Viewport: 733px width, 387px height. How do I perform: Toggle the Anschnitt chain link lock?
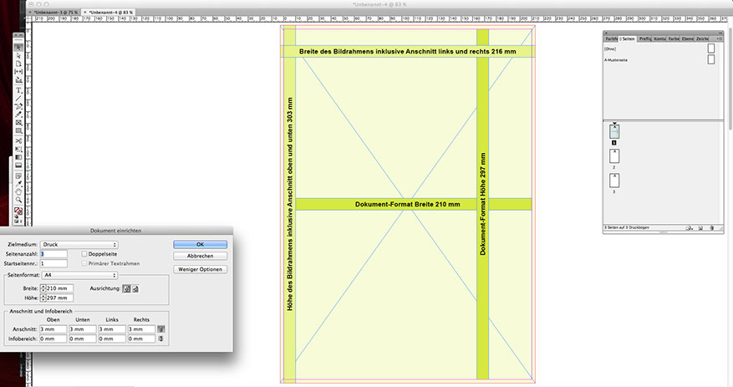[160, 329]
